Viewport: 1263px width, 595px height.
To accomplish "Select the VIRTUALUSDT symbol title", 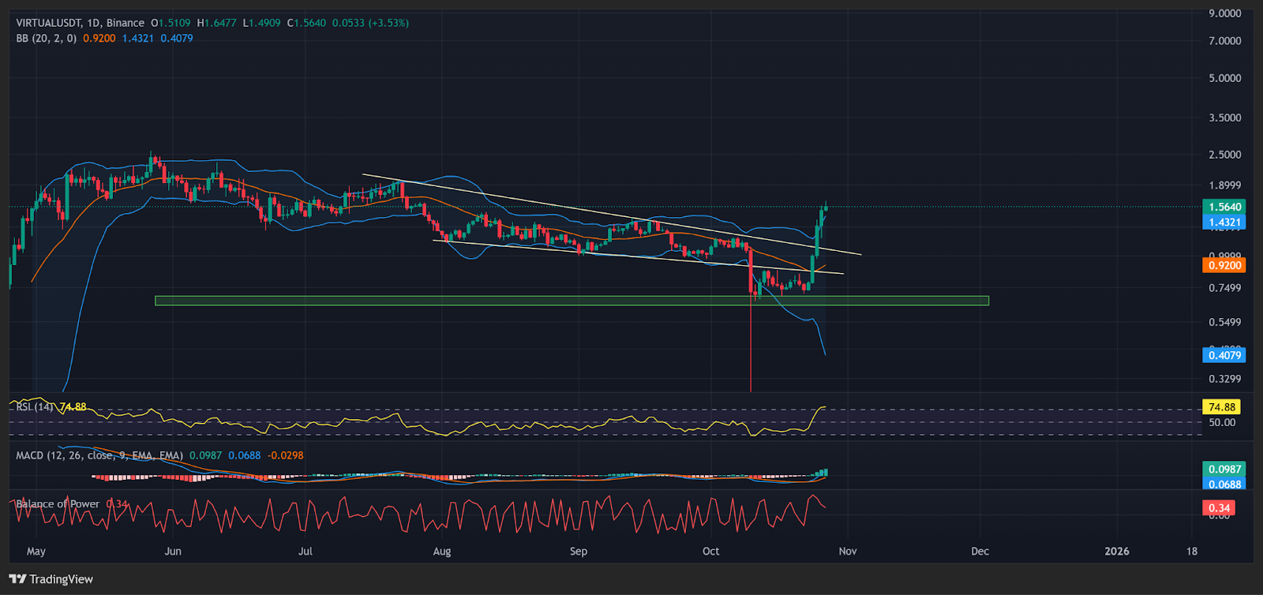I will (49, 23).
